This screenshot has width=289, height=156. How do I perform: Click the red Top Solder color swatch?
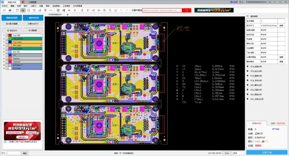[10, 38]
